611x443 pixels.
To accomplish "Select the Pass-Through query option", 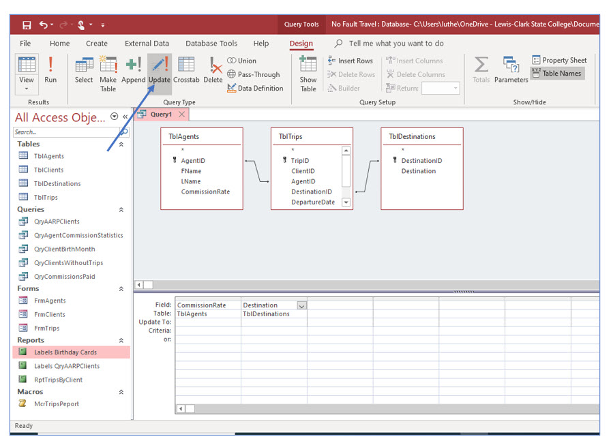I will 253,74.
